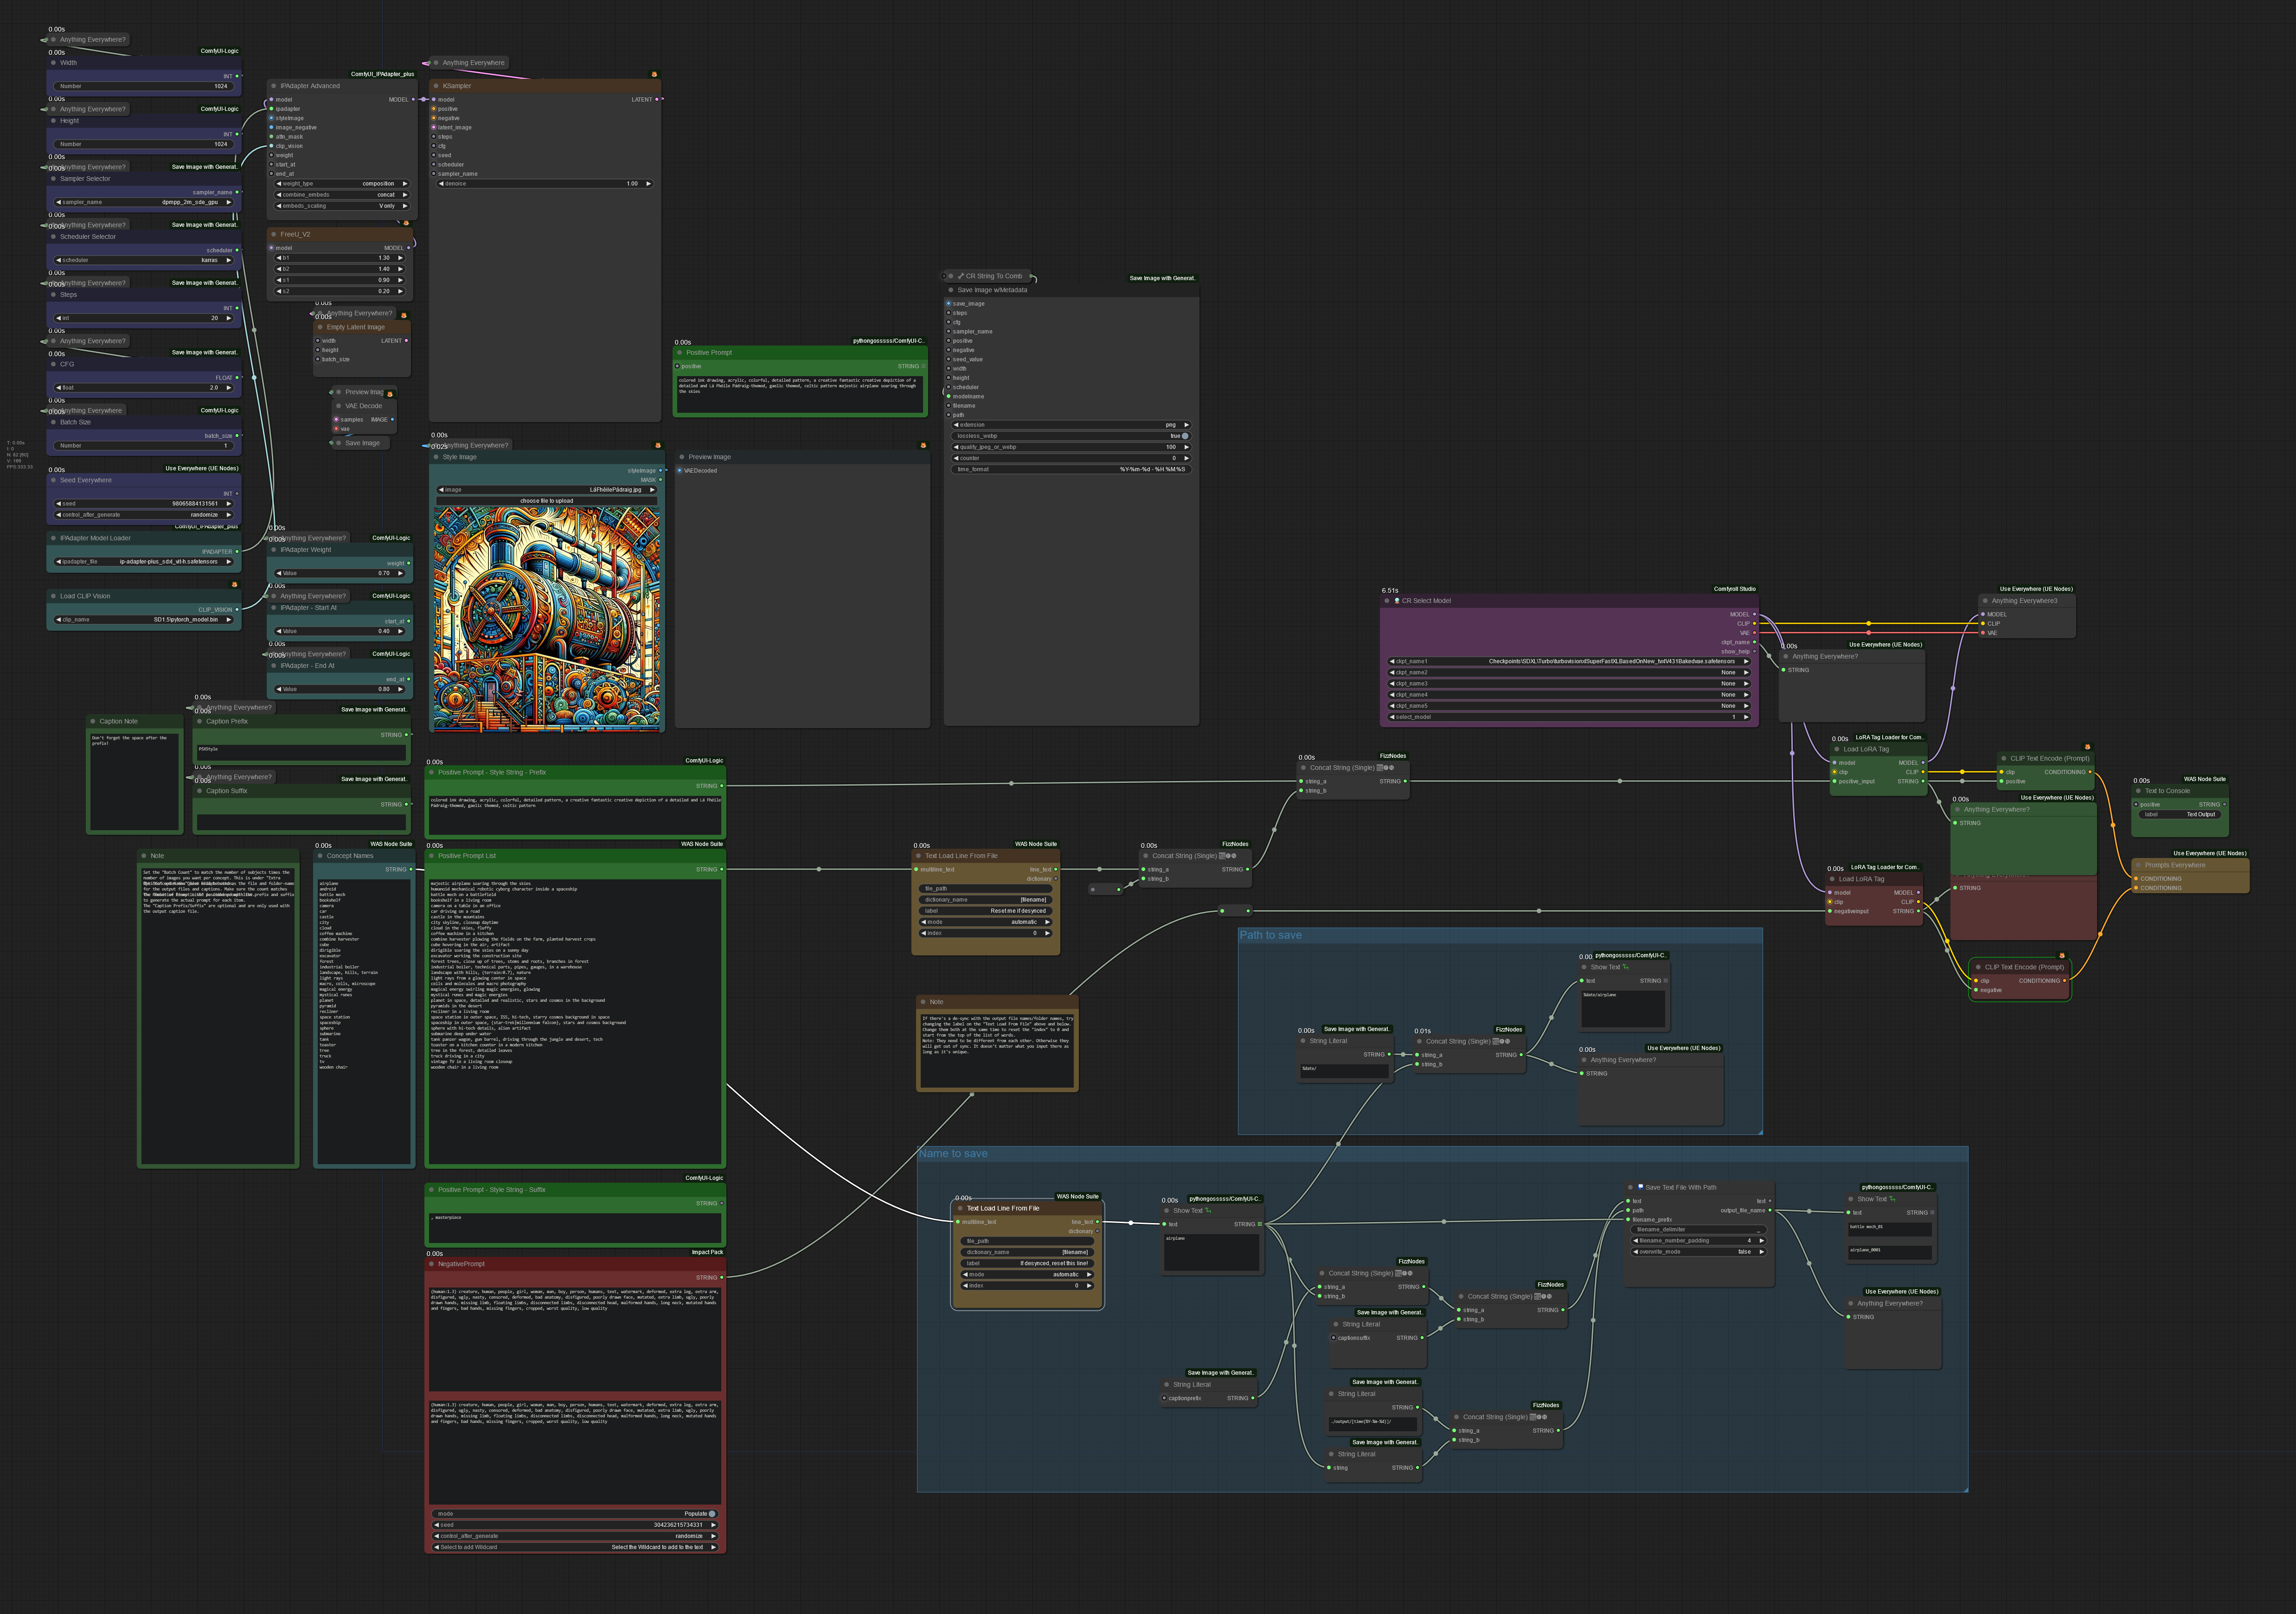Click the Prompts Everywhere node collapse dot
This screenshot has height=1614, width=2296.
point(2139,865)
